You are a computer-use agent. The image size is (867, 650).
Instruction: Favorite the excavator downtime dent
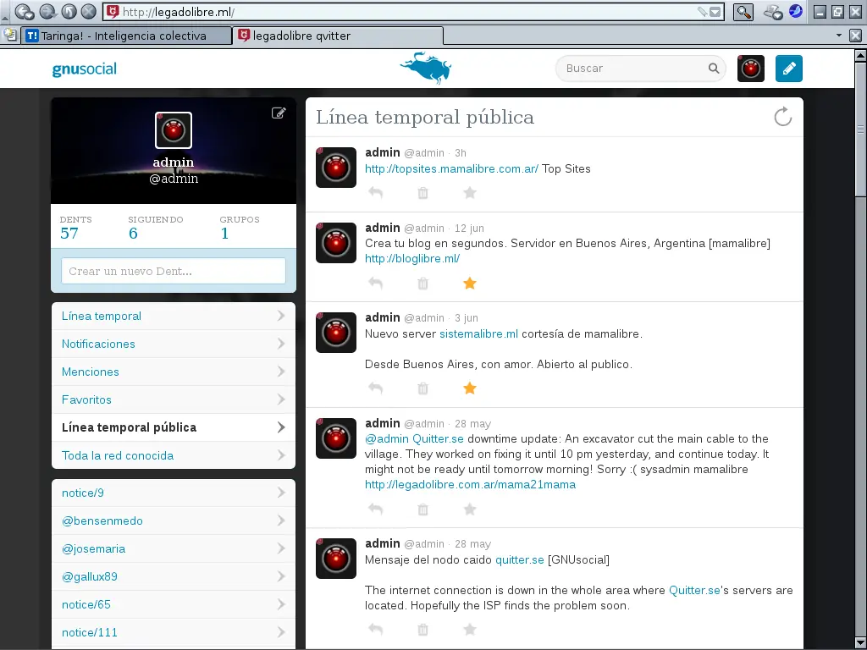tap(470, 509)
